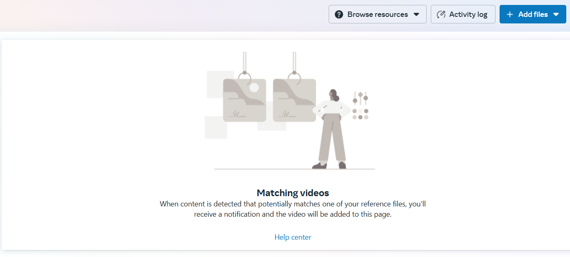This screenshot has width=570, height=257.
Task: Expand the Browse resources dropdown arrow
Action: click(x=416, y=14)
